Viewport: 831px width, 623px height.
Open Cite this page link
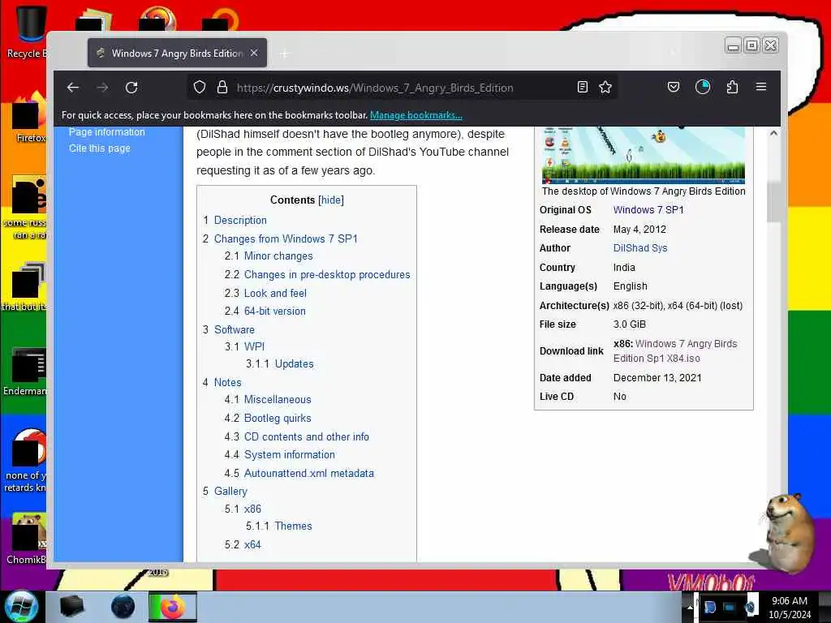point(100,148)
